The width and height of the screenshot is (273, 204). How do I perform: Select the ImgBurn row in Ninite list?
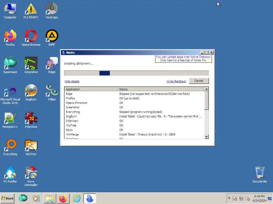click(134, 116)
